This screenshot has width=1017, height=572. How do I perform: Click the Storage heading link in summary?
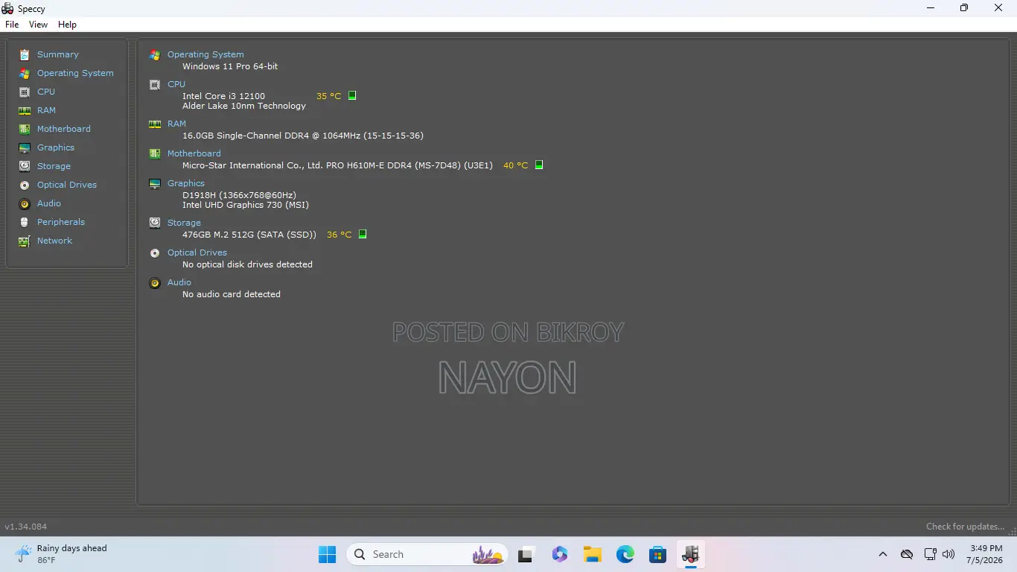(x=184, y=223)
